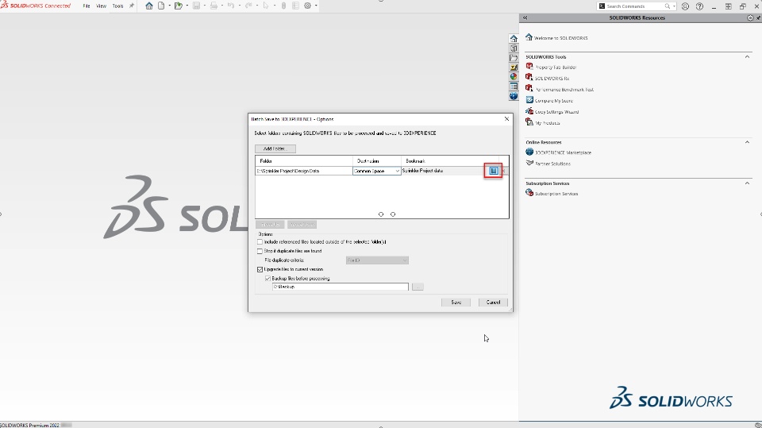Open the File menu

(86, 6)
